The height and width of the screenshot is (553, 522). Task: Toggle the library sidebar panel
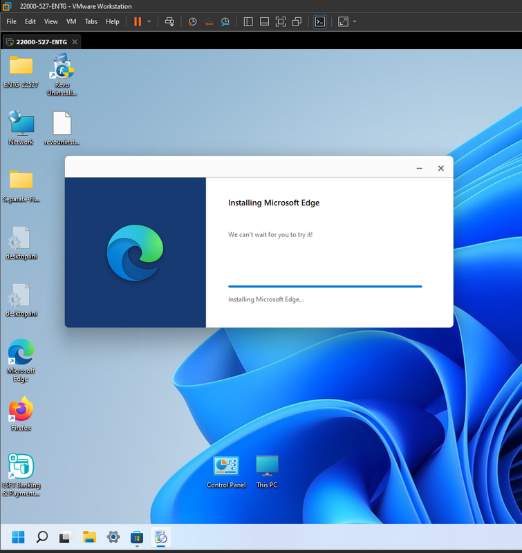(248, 22)
